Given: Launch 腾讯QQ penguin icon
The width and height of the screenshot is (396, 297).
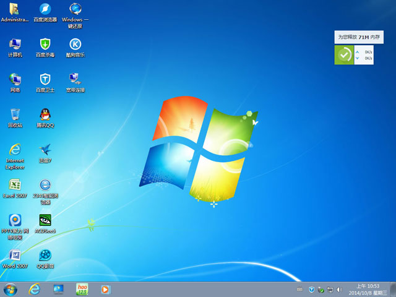Looking at the screenshot, I should click(45, 118).
